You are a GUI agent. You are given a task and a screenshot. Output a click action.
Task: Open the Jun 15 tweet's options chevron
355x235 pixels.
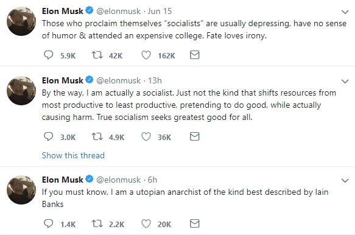pyautogui.click(x=345, y=12)
